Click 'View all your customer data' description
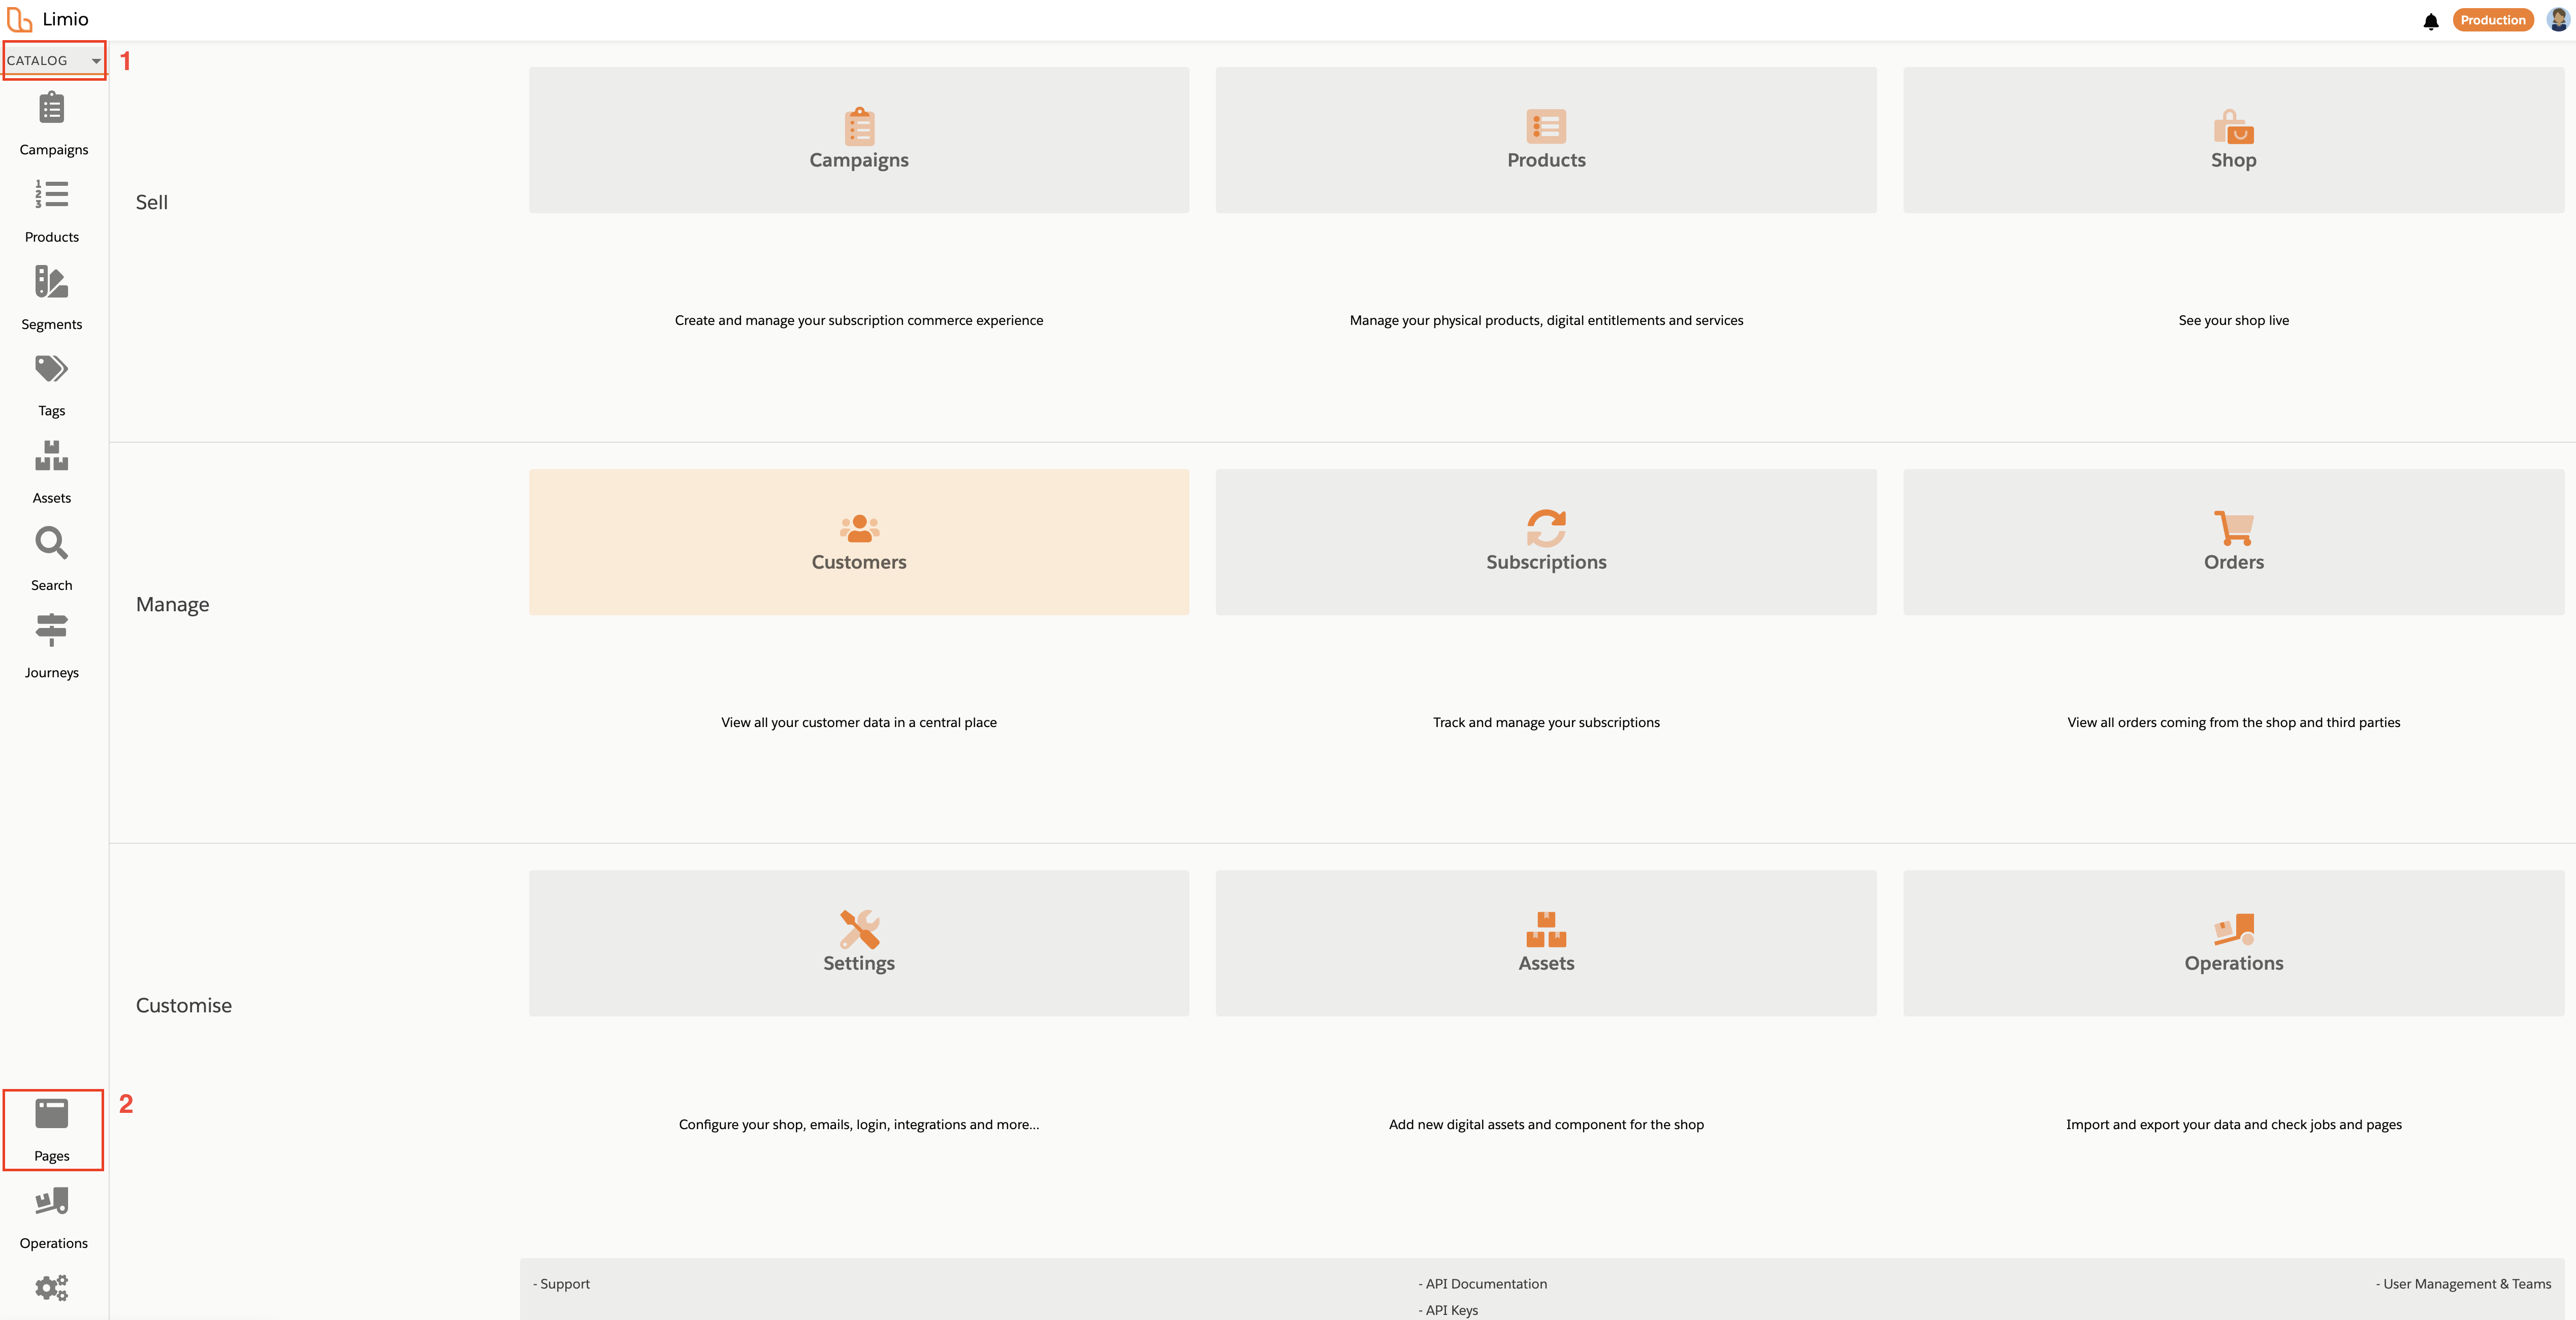The height and width of the screenshot is (1320, 2576). (x=859, y=722)
